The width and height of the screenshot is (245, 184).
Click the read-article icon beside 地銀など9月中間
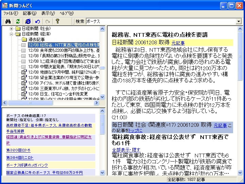[x=24, y=72]
